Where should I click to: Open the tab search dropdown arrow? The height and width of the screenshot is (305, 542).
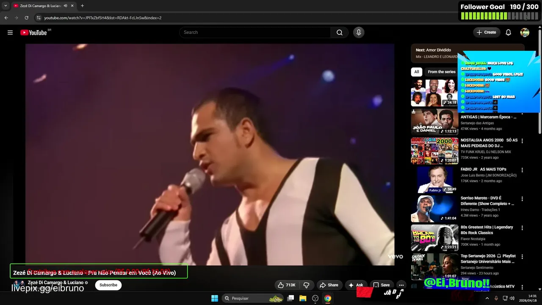(6, 6)
